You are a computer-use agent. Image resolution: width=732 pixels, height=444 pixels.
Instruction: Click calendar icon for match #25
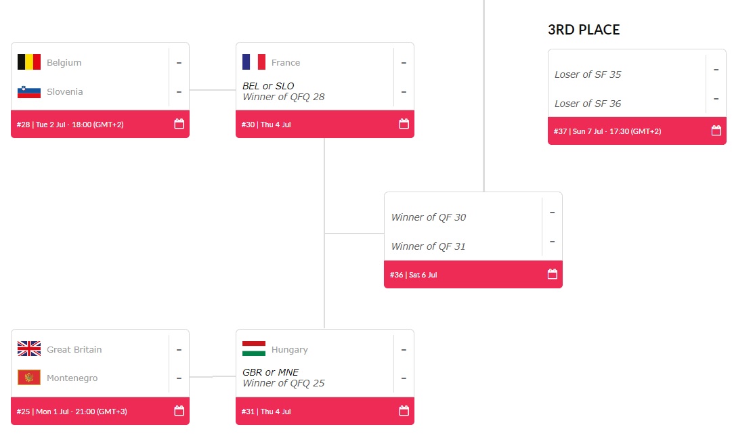coord(179,410)
